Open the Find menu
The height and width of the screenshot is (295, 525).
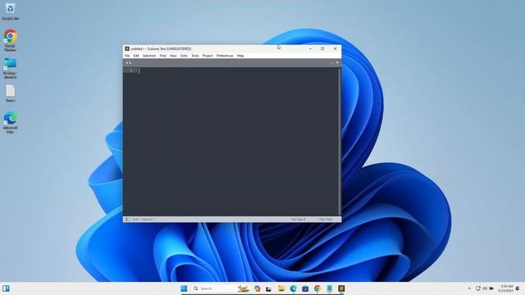coord(162,56)
